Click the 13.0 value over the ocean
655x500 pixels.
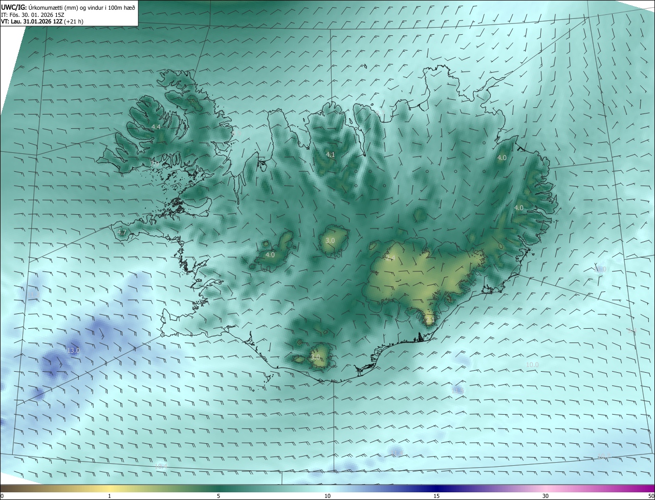point(74,350)
